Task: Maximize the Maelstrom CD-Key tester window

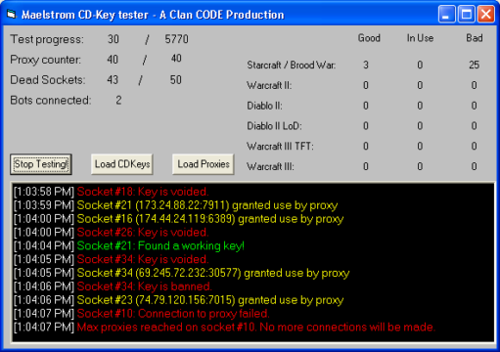Action: tap(467, 15)
